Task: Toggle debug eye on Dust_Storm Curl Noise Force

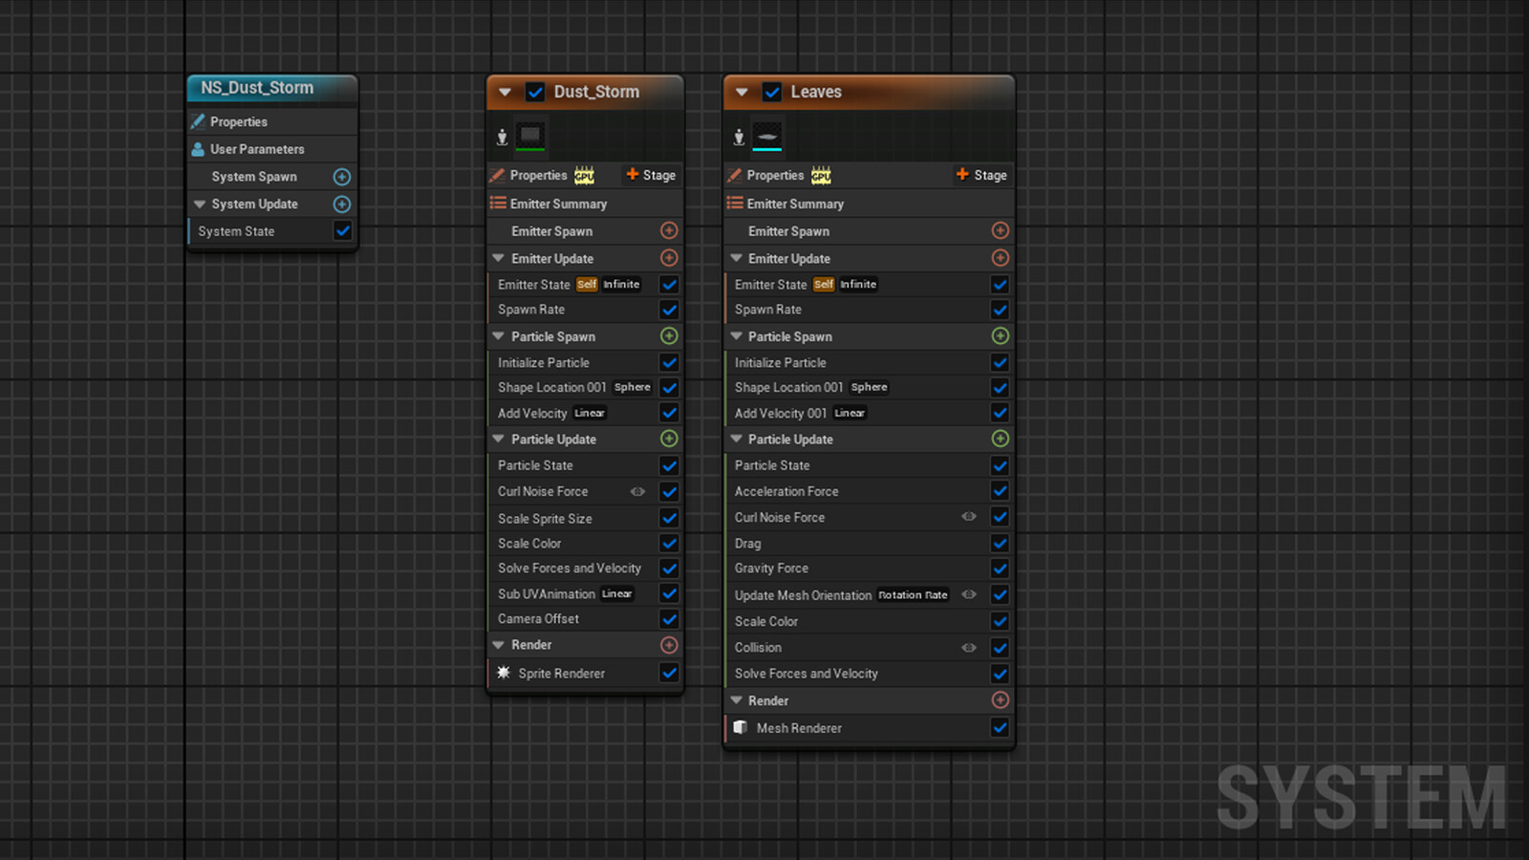Action: pos(637,491)
